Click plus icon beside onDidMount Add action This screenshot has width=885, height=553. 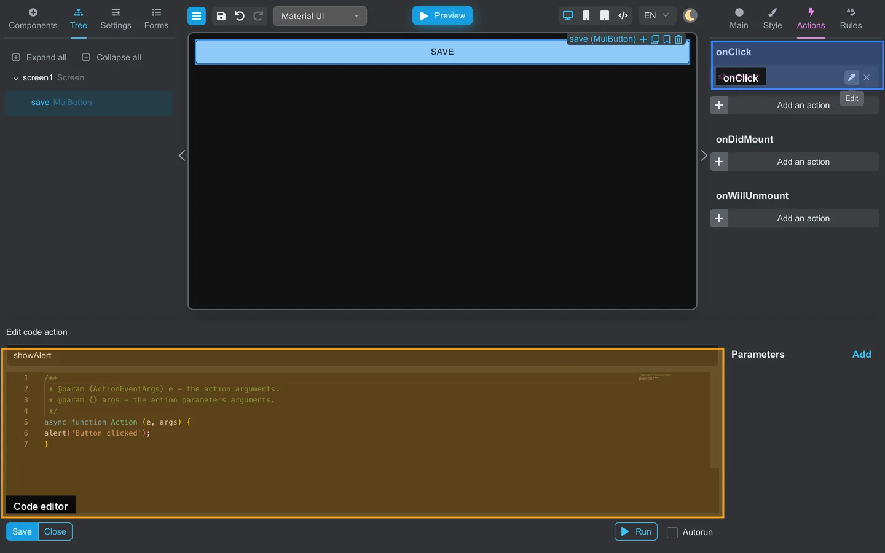(719, 162)
